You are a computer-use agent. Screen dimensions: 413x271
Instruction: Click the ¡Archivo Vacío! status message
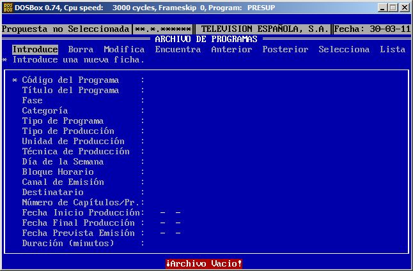pos(204,264)
